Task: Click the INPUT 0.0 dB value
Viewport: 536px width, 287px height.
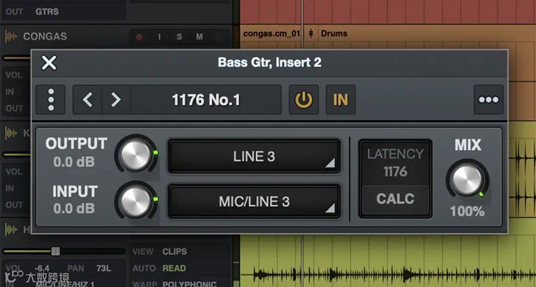Action: coord(74,208)
